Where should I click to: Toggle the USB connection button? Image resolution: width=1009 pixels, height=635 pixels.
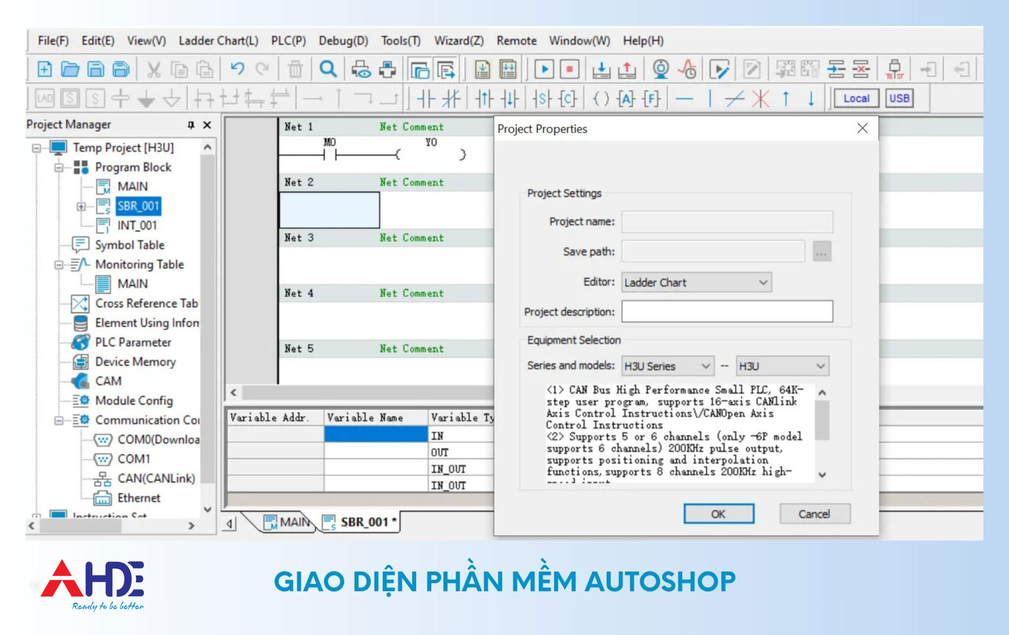click(899, 99)
